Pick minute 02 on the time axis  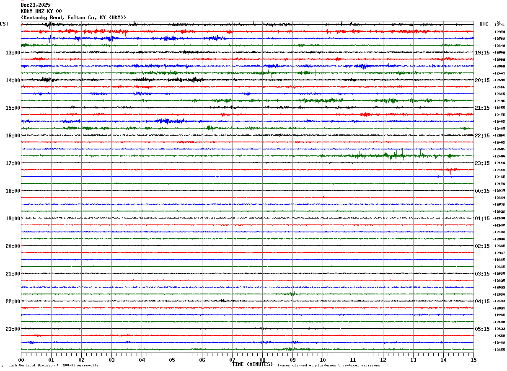click(x=81, y=360)
